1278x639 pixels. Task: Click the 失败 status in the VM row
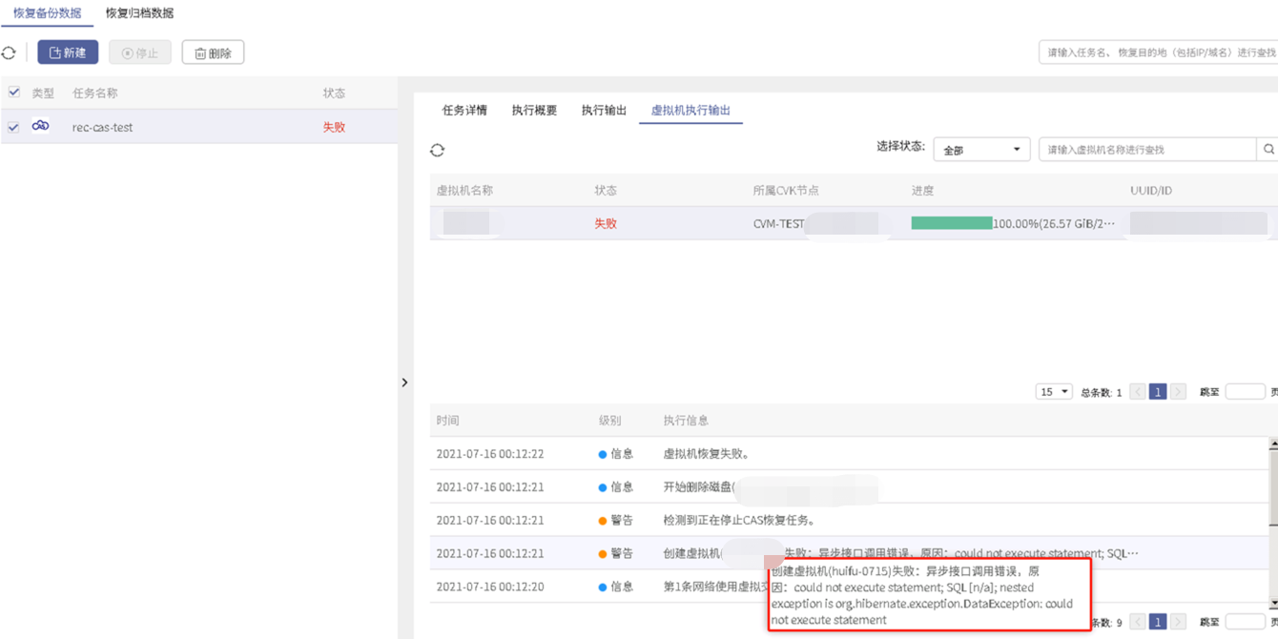pos(606,223)
